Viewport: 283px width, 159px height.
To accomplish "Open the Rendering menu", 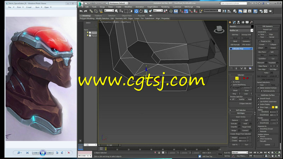I will tap(165, 7).
